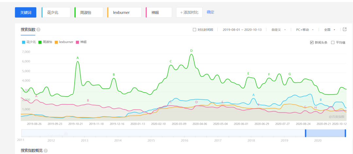Image resolution: width=353 pixels, height=154 pixels.
Task: Open the PC+移动 device dropdown
Action: 305,30
